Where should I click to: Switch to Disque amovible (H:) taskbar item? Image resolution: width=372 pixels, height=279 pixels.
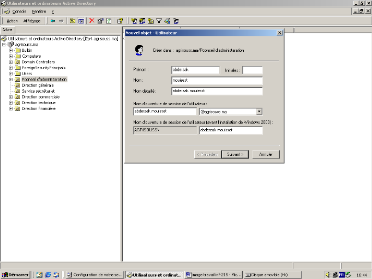[273, 275]
